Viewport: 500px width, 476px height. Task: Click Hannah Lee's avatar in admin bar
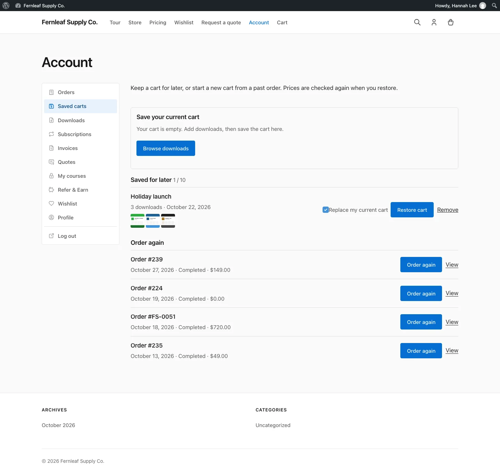[x=483, y=6]
